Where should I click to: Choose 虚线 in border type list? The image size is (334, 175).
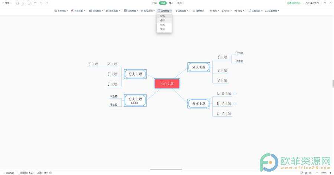(164, 20)
